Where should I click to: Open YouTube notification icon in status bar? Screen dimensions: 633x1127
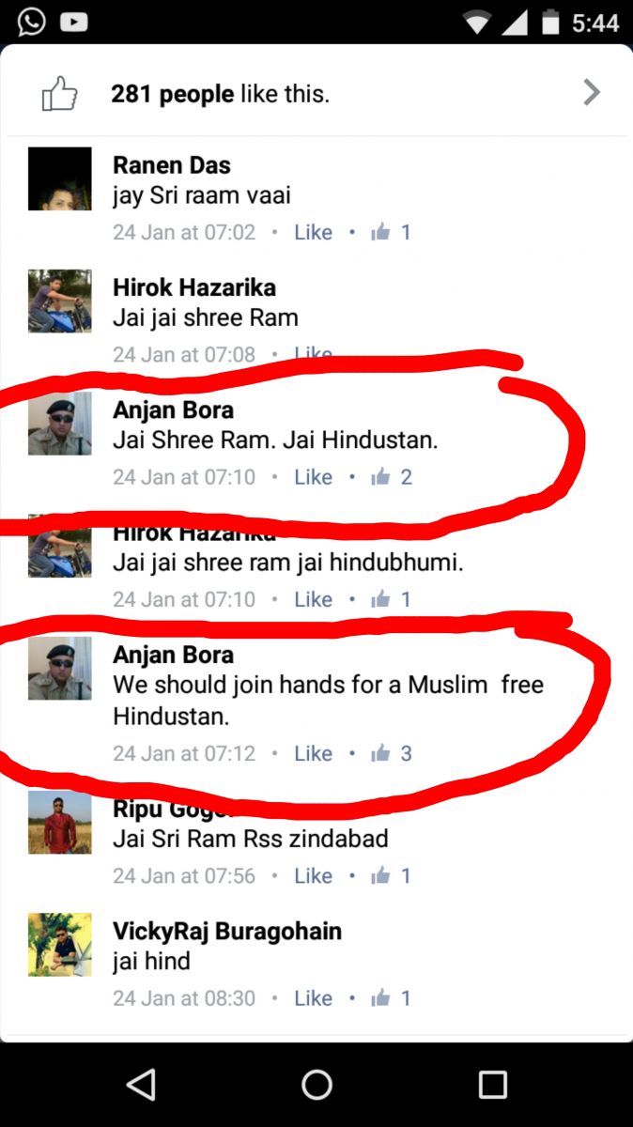(74, 23)
